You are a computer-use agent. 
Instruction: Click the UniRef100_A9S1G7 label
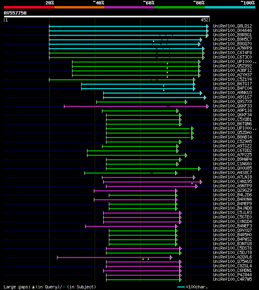pyautogui.click(x=232, y=97)
